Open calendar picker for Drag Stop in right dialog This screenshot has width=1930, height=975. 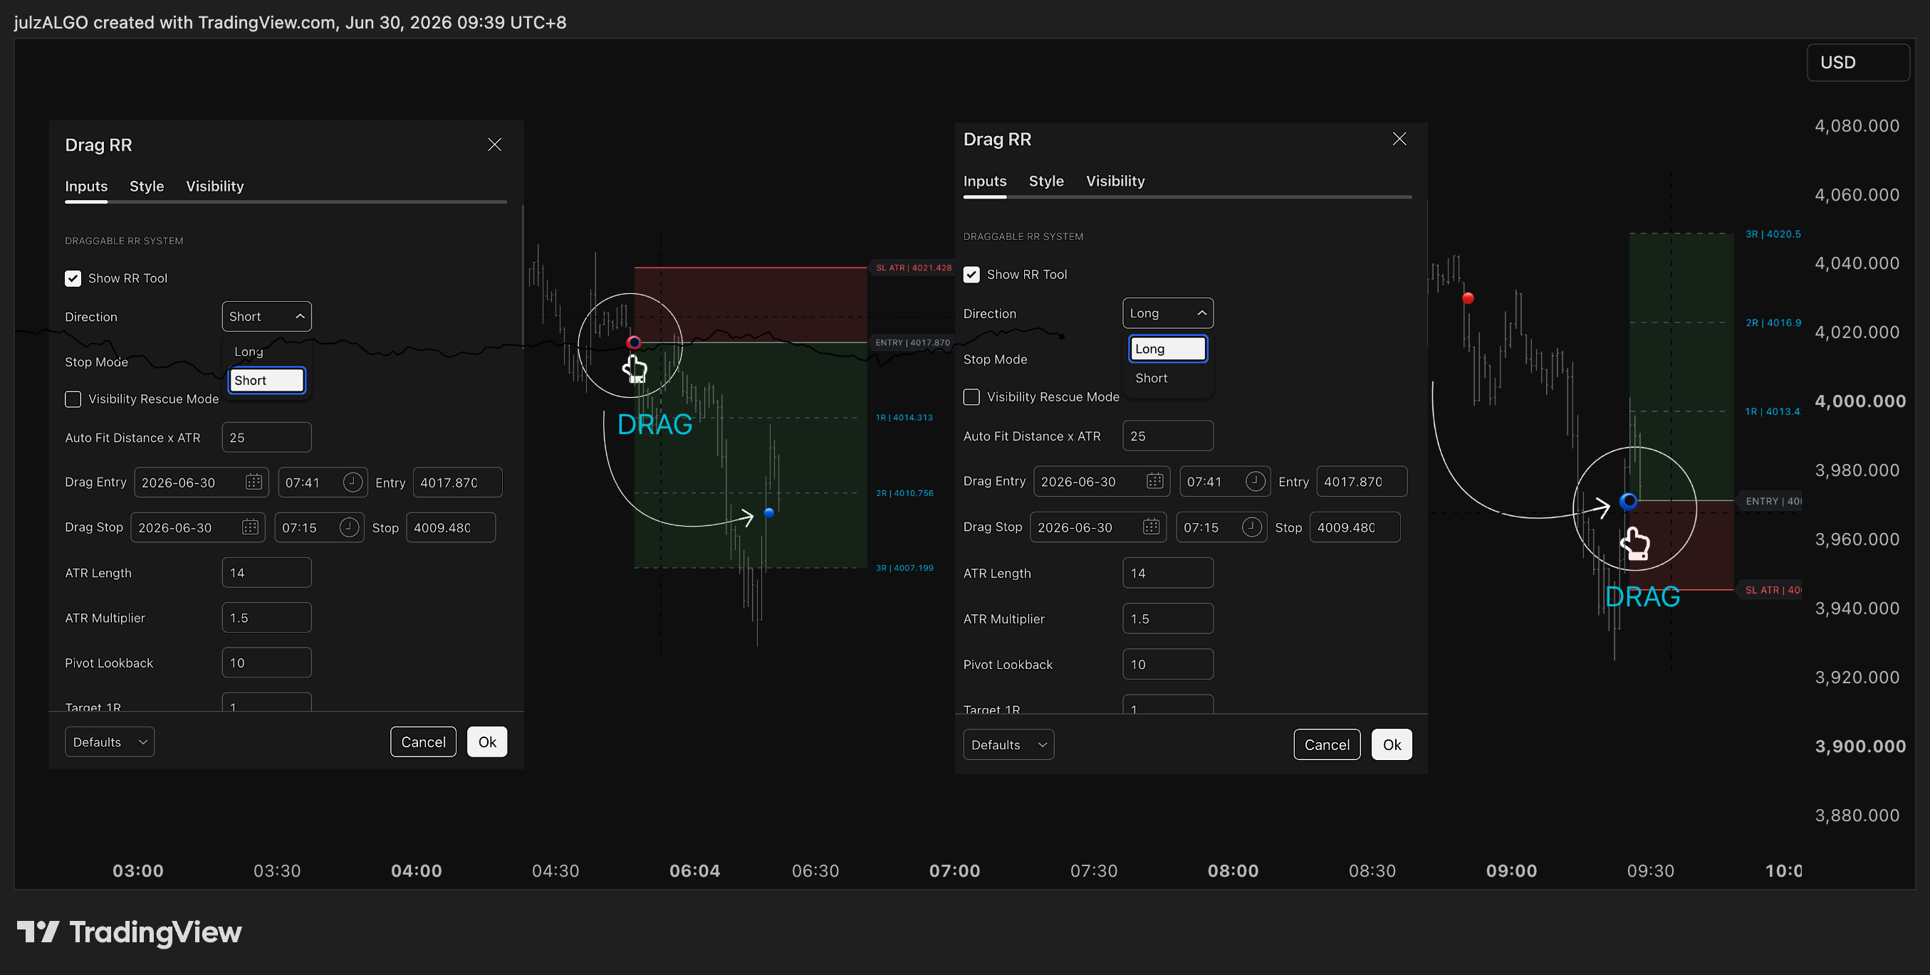[1152, 527]
